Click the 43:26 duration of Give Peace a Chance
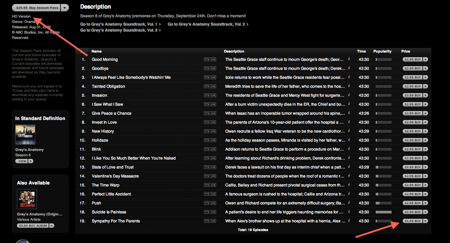The height and width of the screenshot is (243, 450). [x=364, y=113]
